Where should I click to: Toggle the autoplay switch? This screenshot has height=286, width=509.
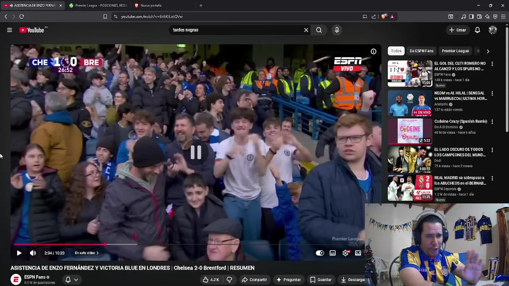pyautogui.click(x=320, y=253)
